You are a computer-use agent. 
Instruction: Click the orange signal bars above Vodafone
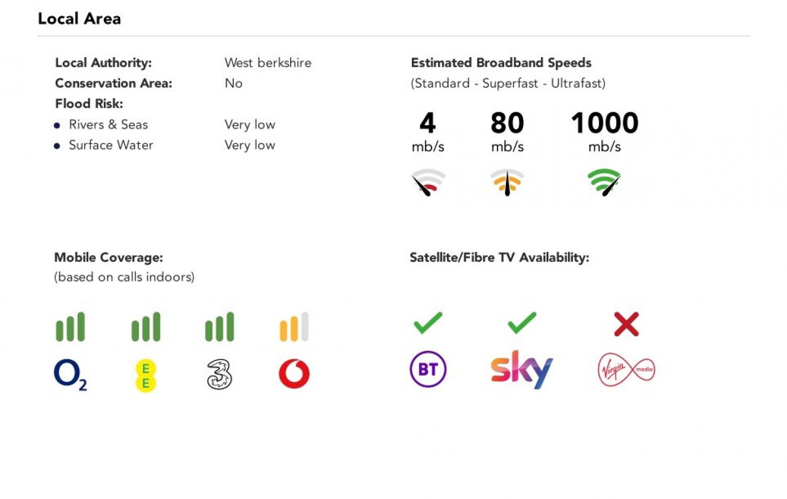point(294,327)
